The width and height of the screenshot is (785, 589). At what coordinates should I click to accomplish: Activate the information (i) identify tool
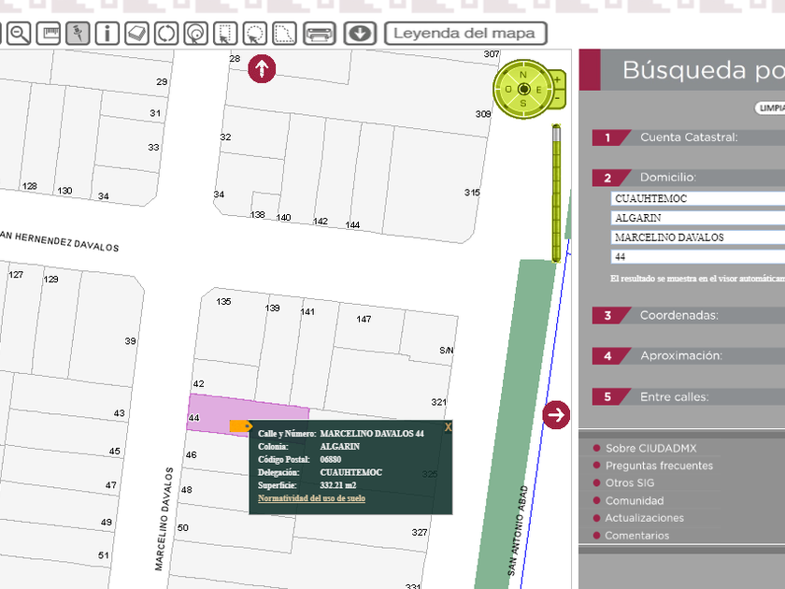pyautogui.click(x=107, y=35)
